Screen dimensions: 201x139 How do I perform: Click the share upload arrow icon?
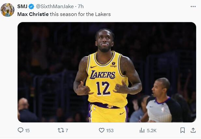(193, 130)
